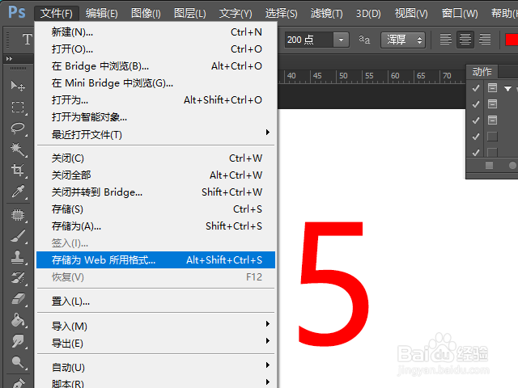Select the Move tool
Image resolution: width=518 pixels, height=388 pixels.
18,86
